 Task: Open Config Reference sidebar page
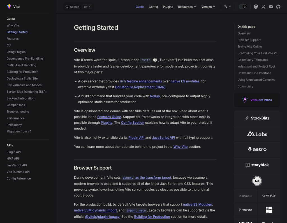point(19,178)
